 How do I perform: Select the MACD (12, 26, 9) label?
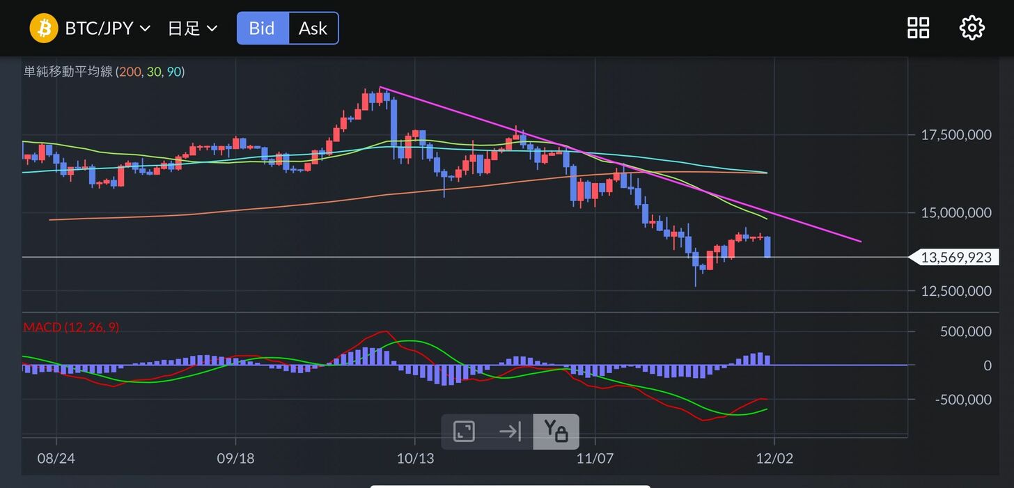pos(71,326)
